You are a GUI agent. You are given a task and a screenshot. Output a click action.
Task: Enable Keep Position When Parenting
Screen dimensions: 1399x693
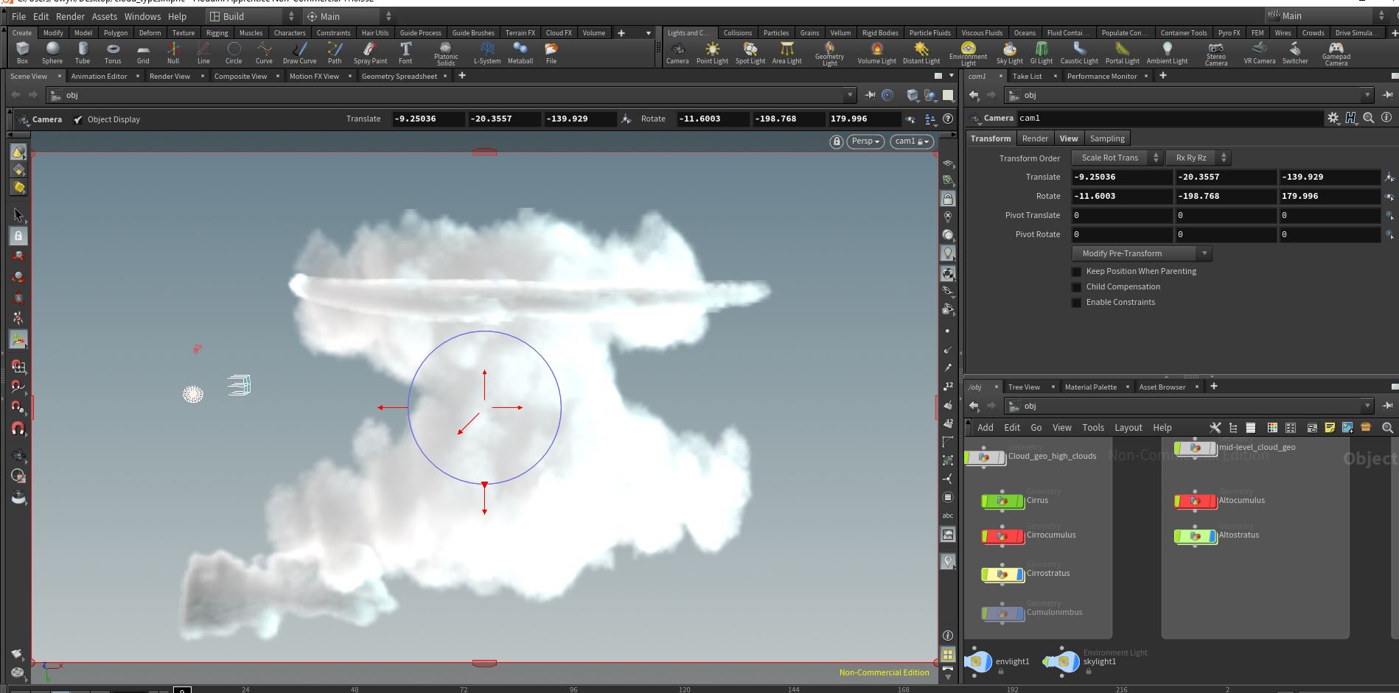coord(1077,271)
